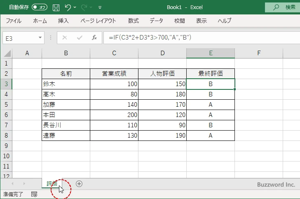Click the Undo arrow icon
The width and height of the screenshot is (300, 199).
click(68, 7)
